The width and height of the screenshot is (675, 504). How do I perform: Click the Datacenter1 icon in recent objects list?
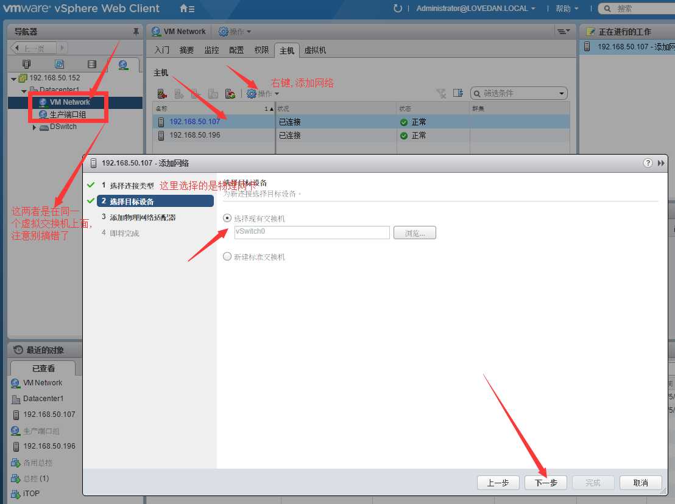16,399
